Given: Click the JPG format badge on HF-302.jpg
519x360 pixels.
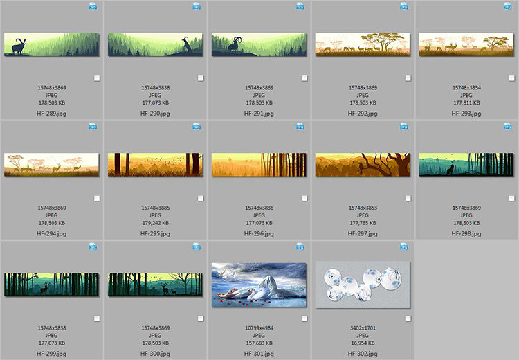Looking at the screenshot, I should point(404,246).
